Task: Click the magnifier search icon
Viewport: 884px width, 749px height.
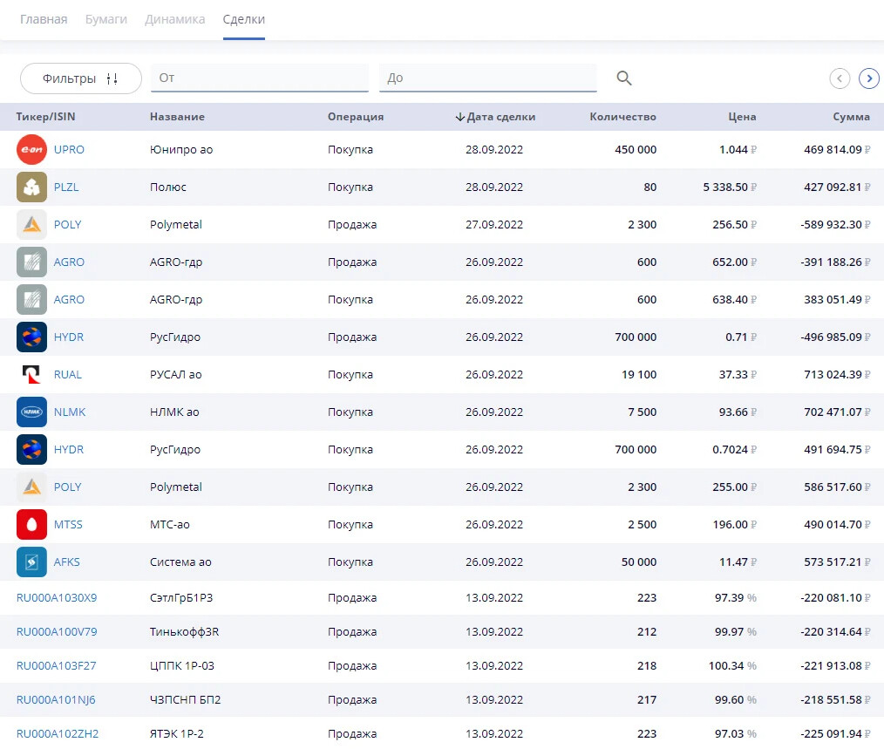Action: click(623, 78)
